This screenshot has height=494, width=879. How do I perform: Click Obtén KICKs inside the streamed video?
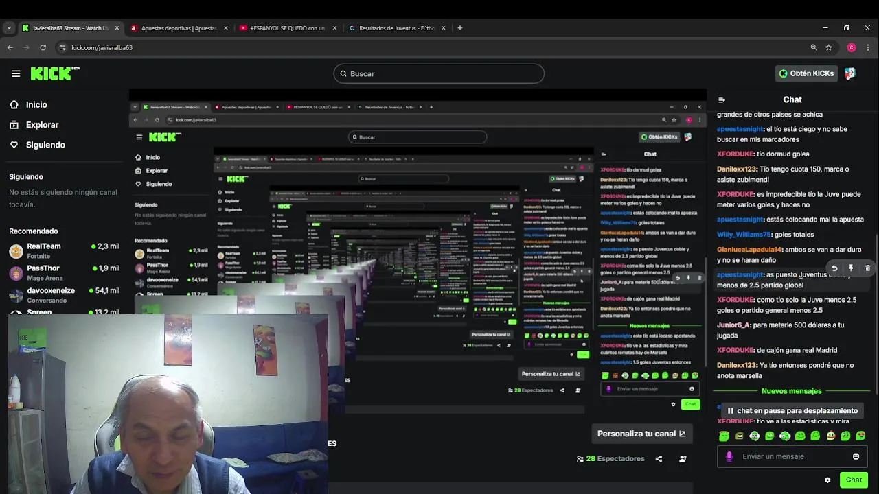tap(659, 137)
